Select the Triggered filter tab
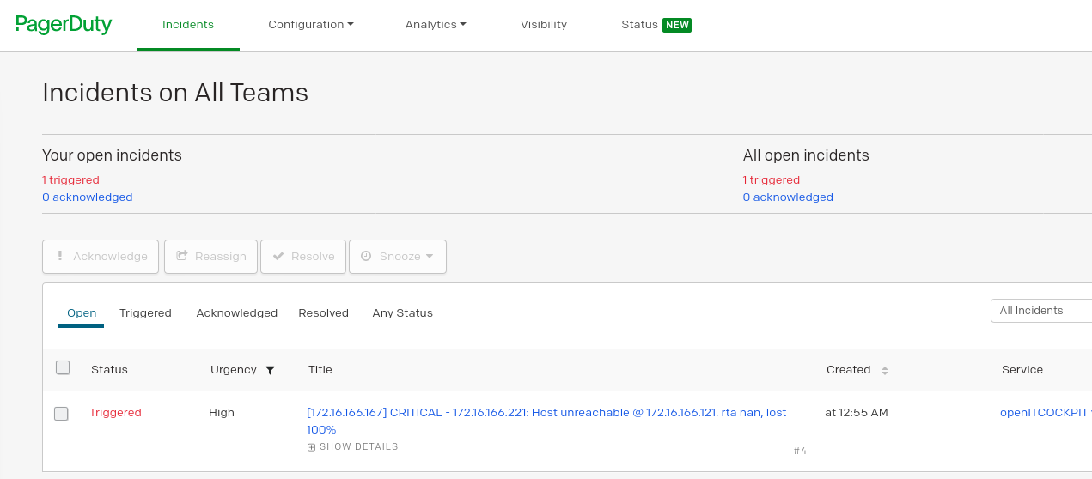 tap(145, 313)
